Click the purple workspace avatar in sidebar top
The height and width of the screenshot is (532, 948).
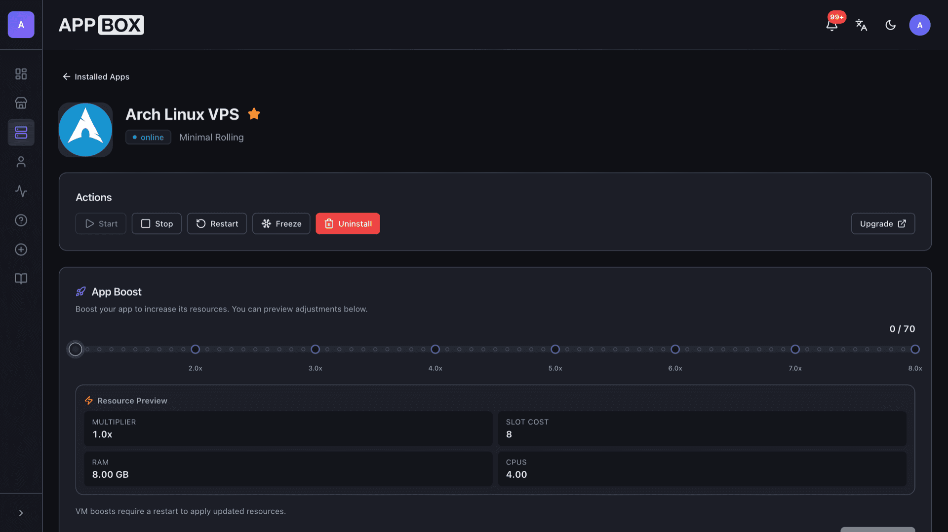[21, 25]
